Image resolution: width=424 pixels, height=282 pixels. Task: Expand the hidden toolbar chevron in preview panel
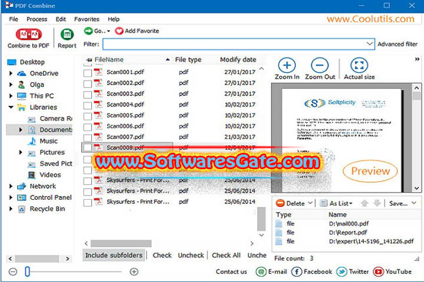(417, 59)
